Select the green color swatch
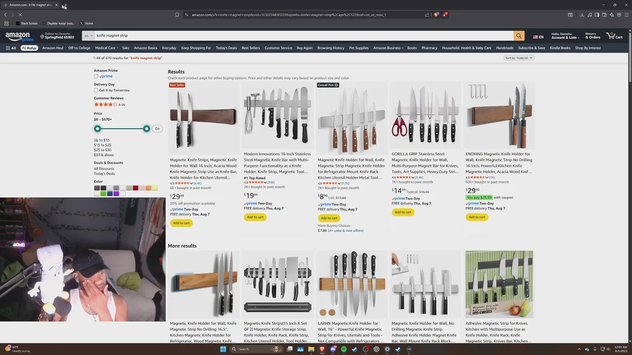The height and width of the screenshot is (355, 632). click(x=103, y=194)
